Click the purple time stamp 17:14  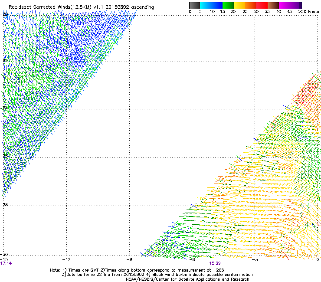[6, 263]
